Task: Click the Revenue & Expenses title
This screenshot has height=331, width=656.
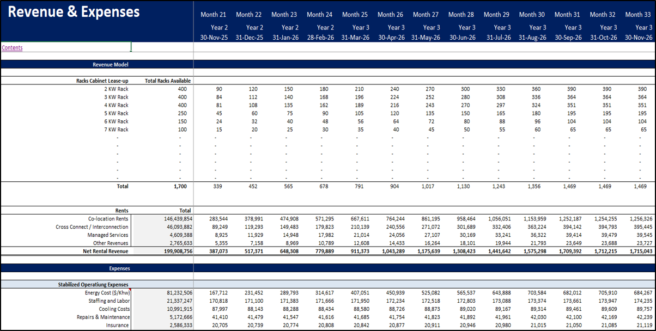Action: tap(74, 13)
